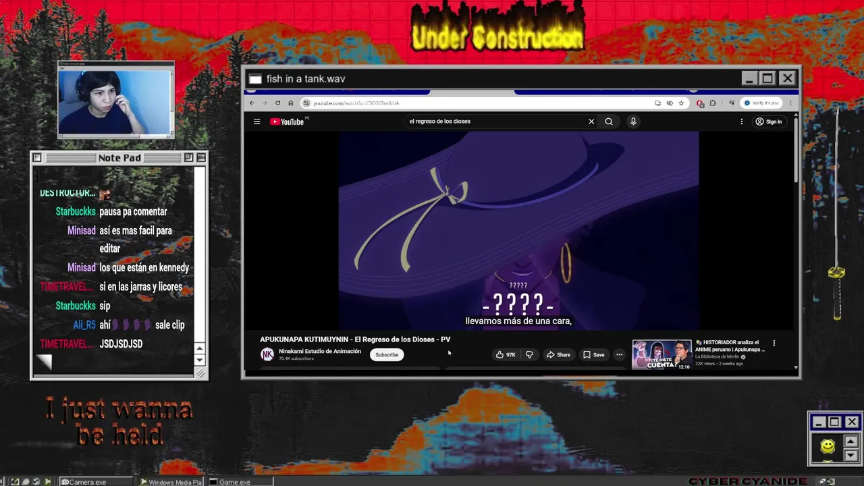
Task: Click the up arrow in smiley window
Action: [x=850, y=441]
